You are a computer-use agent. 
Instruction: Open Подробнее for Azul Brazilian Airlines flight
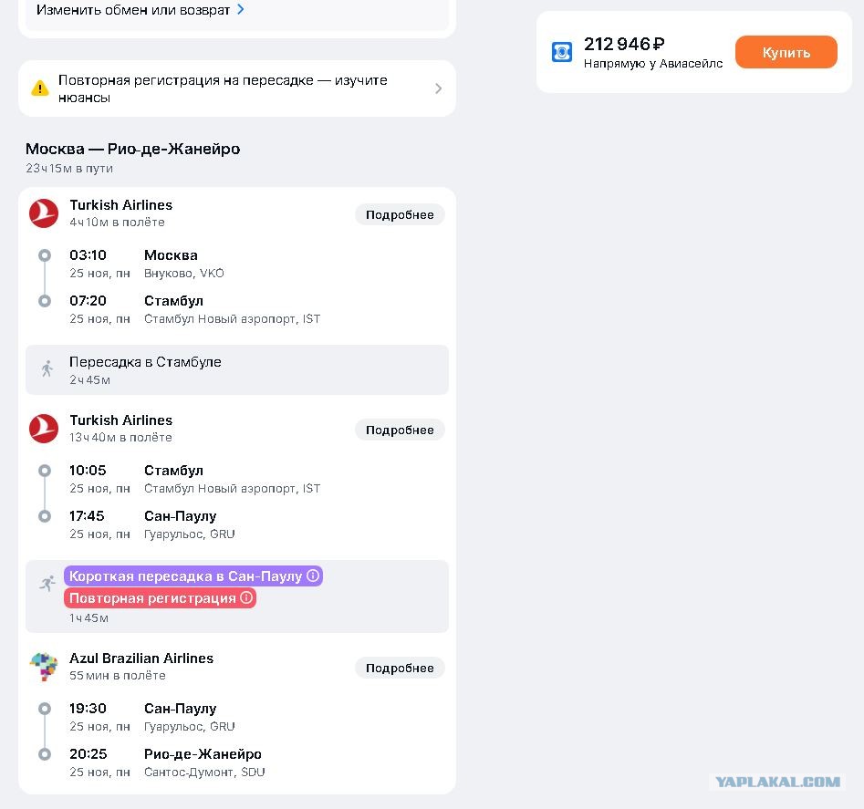click(400, 668)
